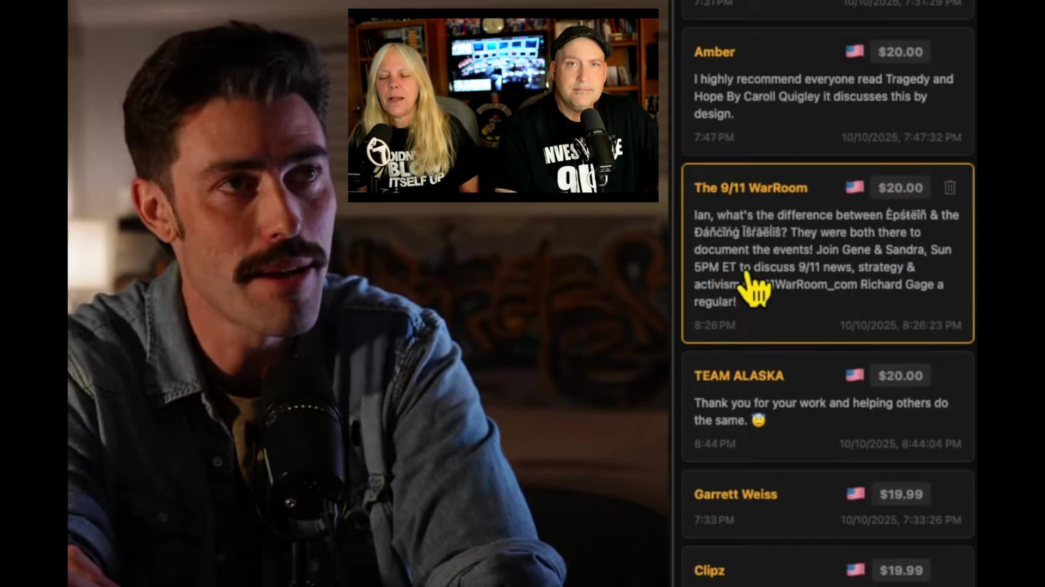This screenshot has width=1045, height=587.
Task: Click the flag icon beside Garrett Weiss
Action: (856, 494)
